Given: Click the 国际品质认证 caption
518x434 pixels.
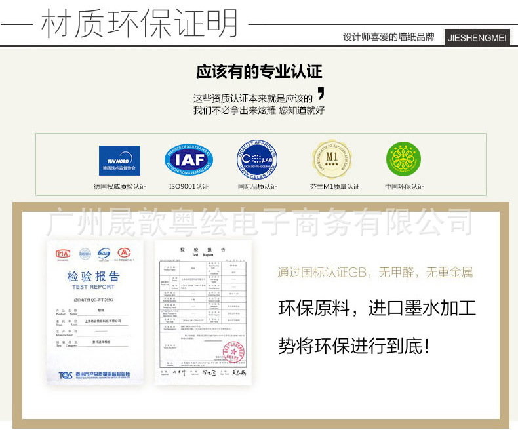Looking at the screenshot, I should (x=258, y=187).
